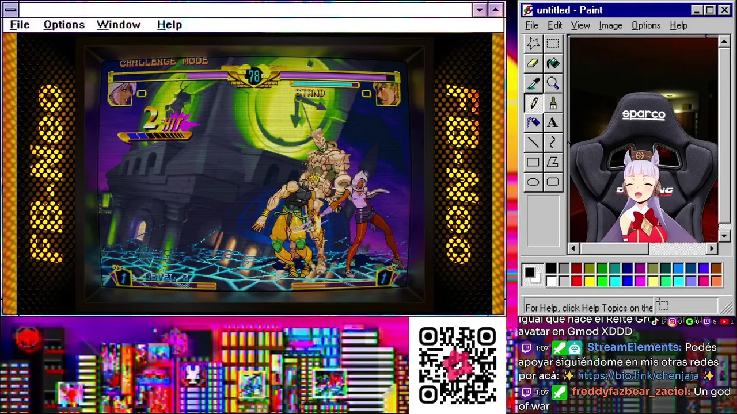Open Paint's File menu
Image resolution: width=737 pixels, height=414 pixels.
532,25
